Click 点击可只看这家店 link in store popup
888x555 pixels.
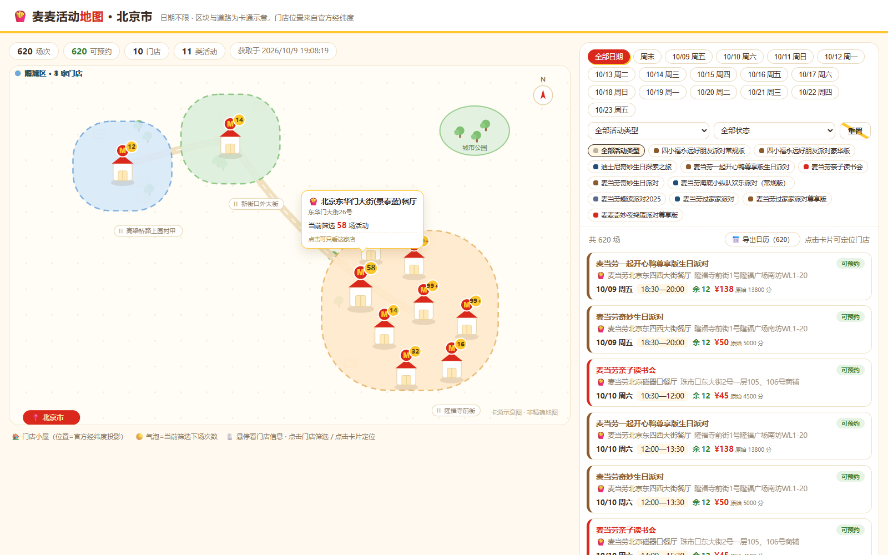[331, 239]
